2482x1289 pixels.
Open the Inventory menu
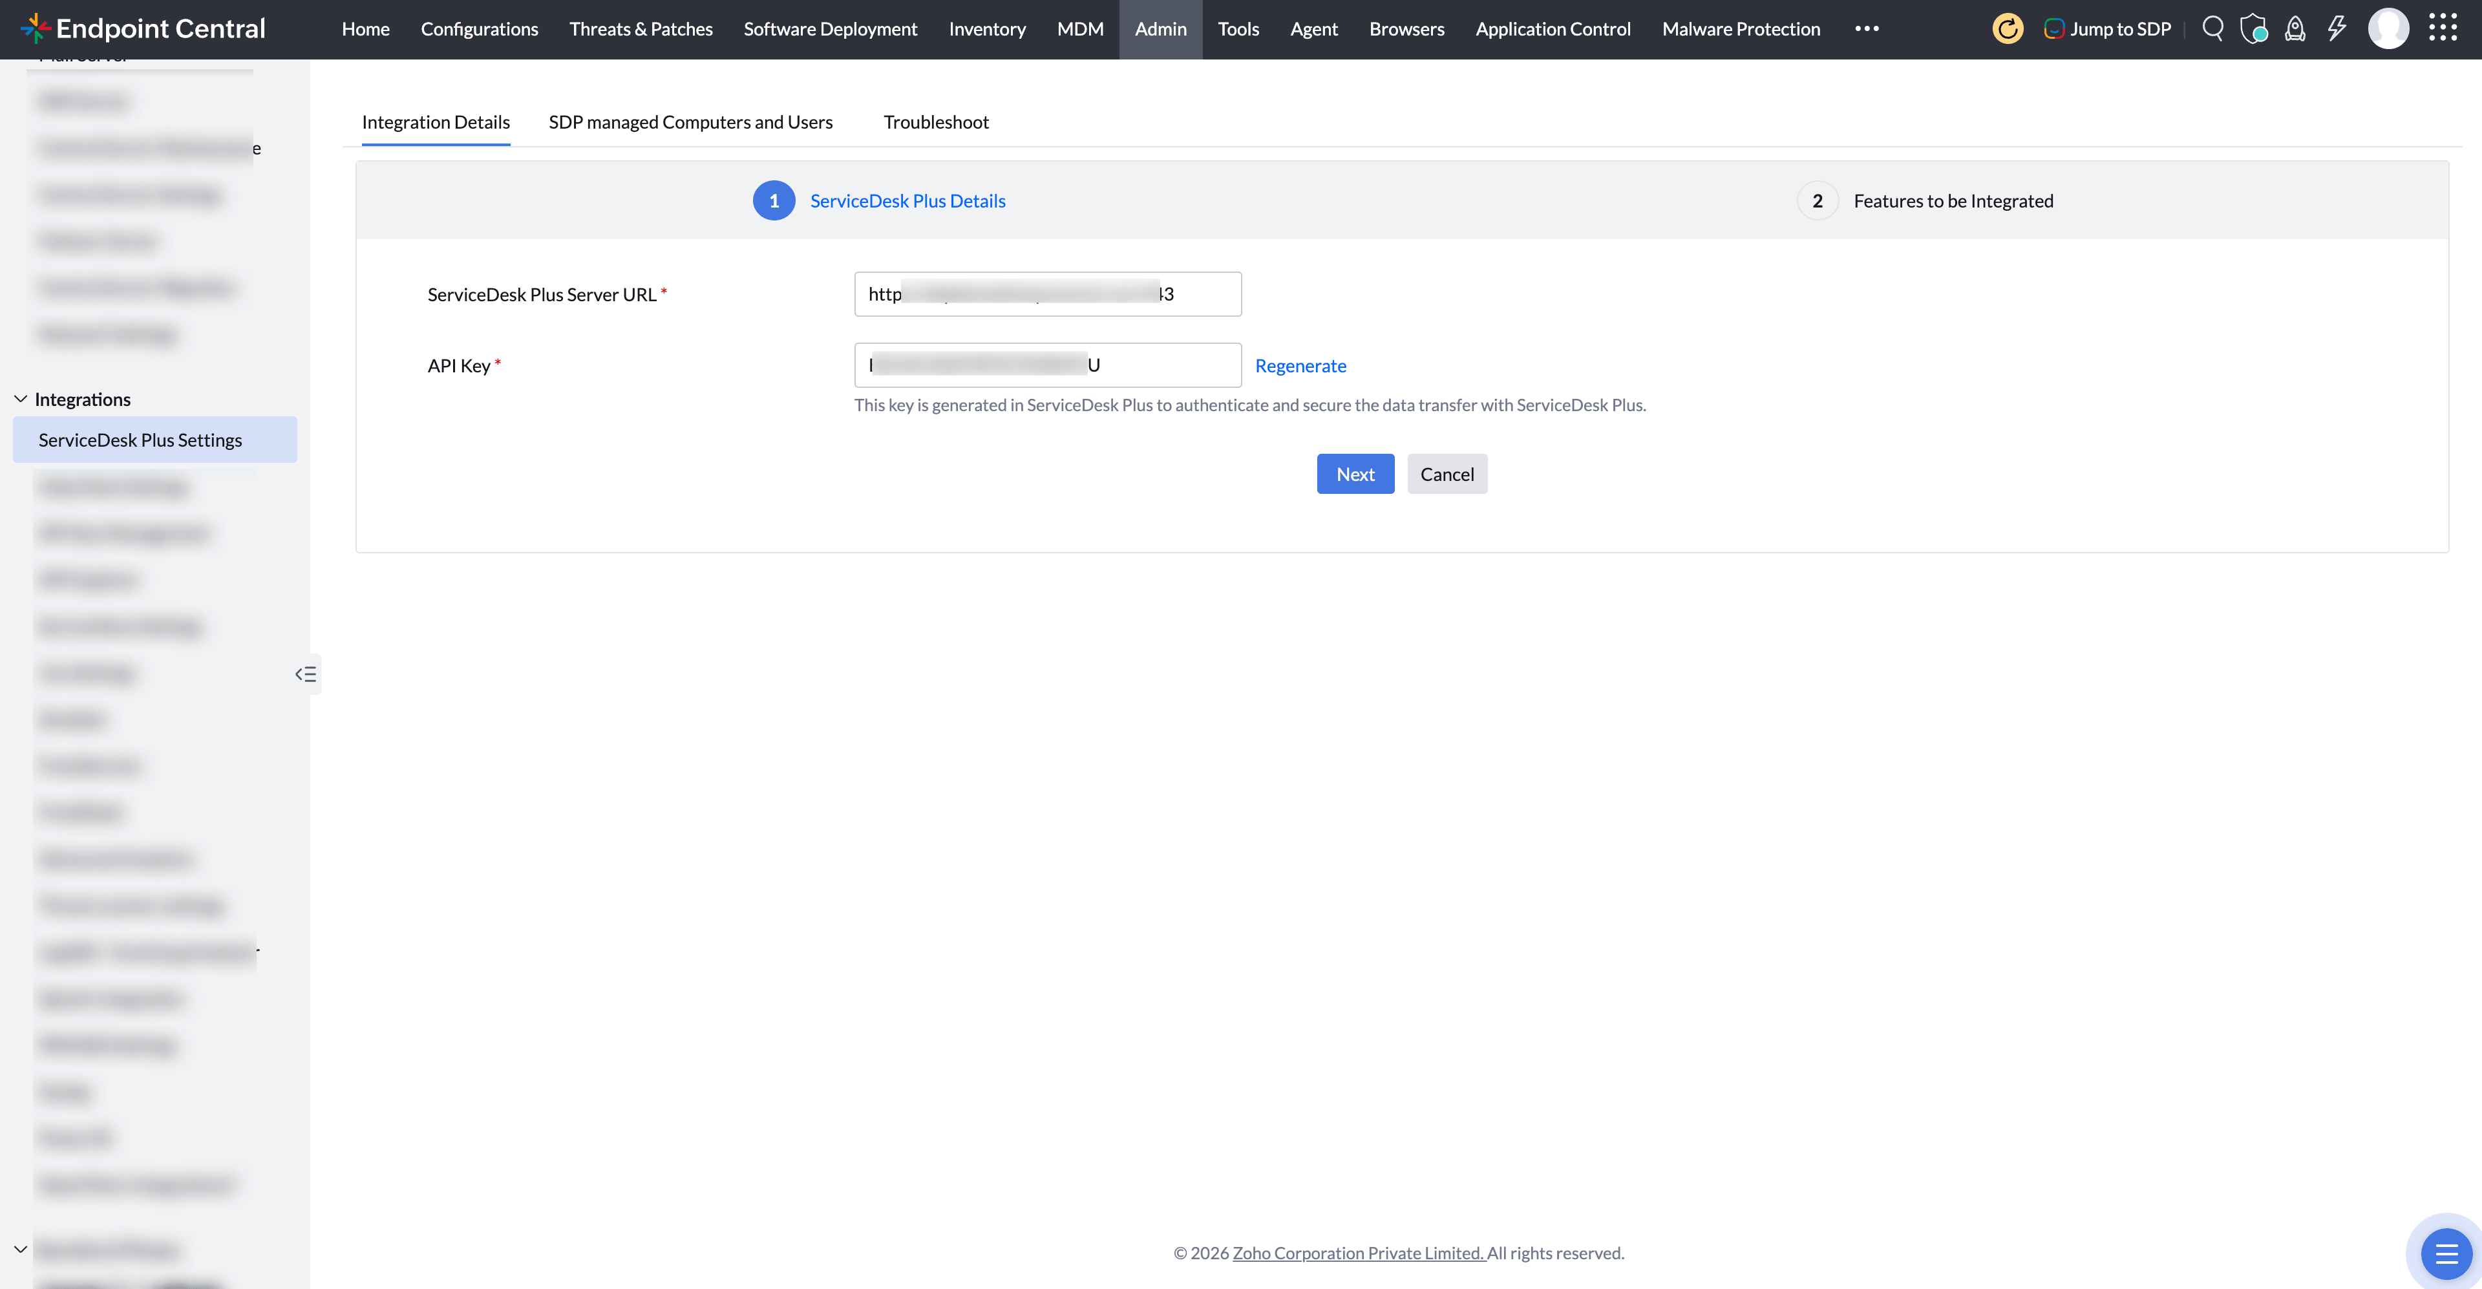[x=988, y=29]
